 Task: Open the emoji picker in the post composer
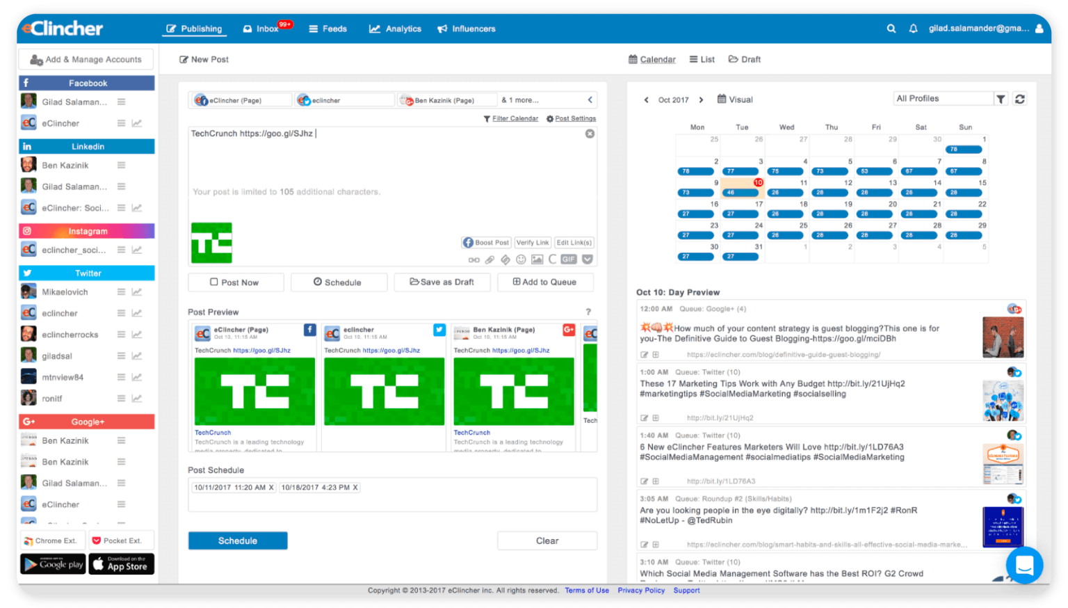[x=521, y=259]
